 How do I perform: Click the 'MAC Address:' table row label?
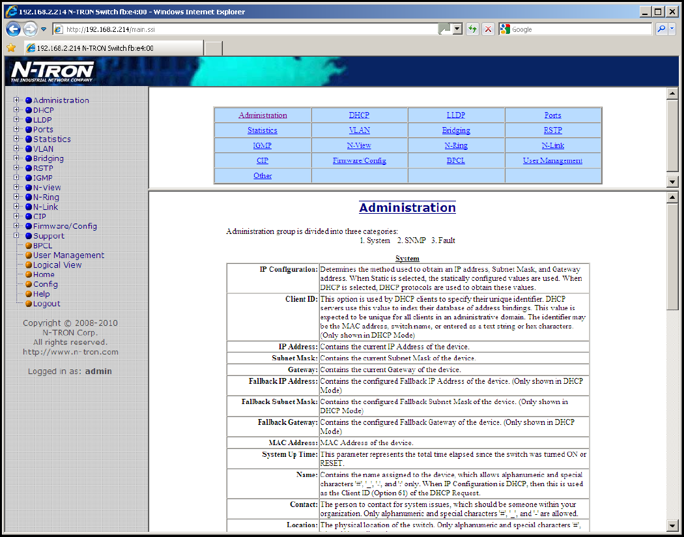tap(292, 443)
